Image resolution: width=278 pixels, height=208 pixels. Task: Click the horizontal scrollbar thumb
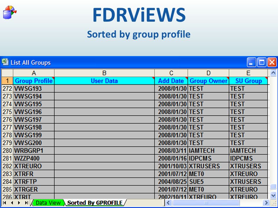pyautogui.click(x=206, y=203)
